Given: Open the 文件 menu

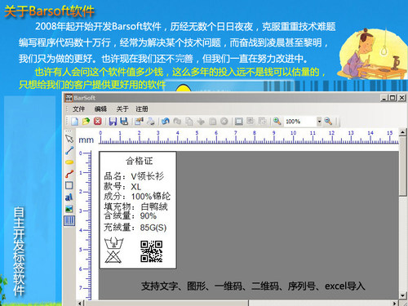Looking at the screenshot, I should (78, 109).
